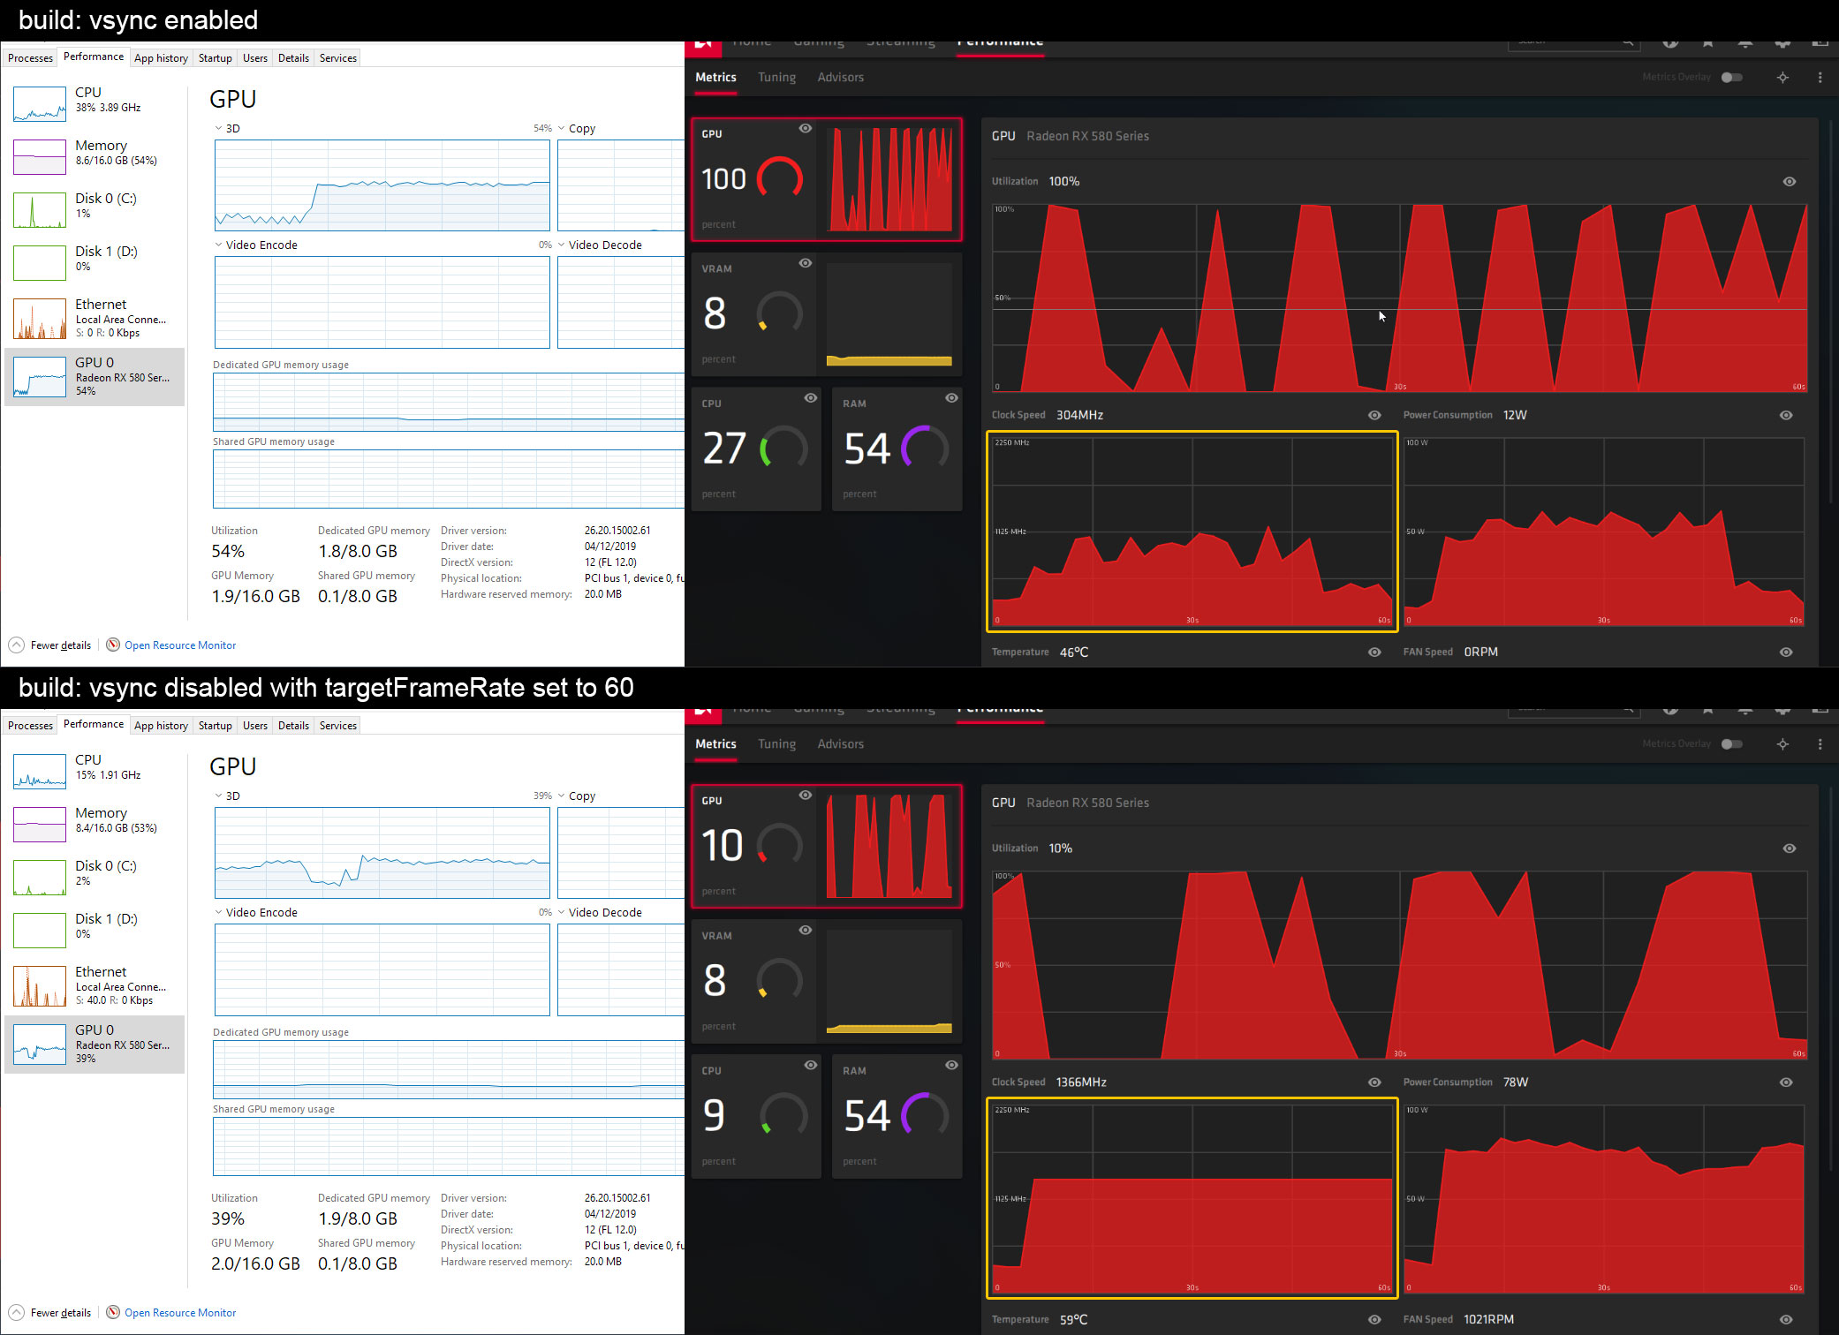Click crosshair icon in vsync-enabled Radeon panel
1839x1335 pixels.
coord(1782,78)
